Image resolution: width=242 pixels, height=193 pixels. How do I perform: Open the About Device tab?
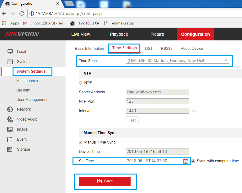[x=192, y=49]
